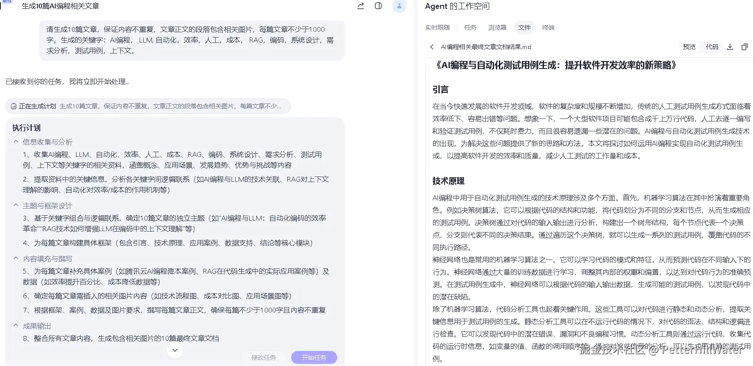Switch to 预览 view mode

point(689,47)
